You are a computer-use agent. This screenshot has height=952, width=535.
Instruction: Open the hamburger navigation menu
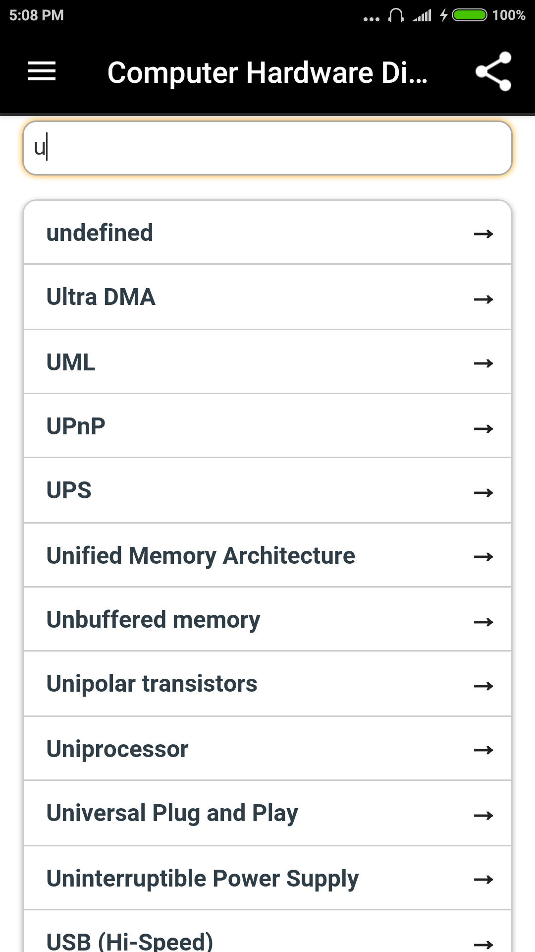click(x=42, y=71)
